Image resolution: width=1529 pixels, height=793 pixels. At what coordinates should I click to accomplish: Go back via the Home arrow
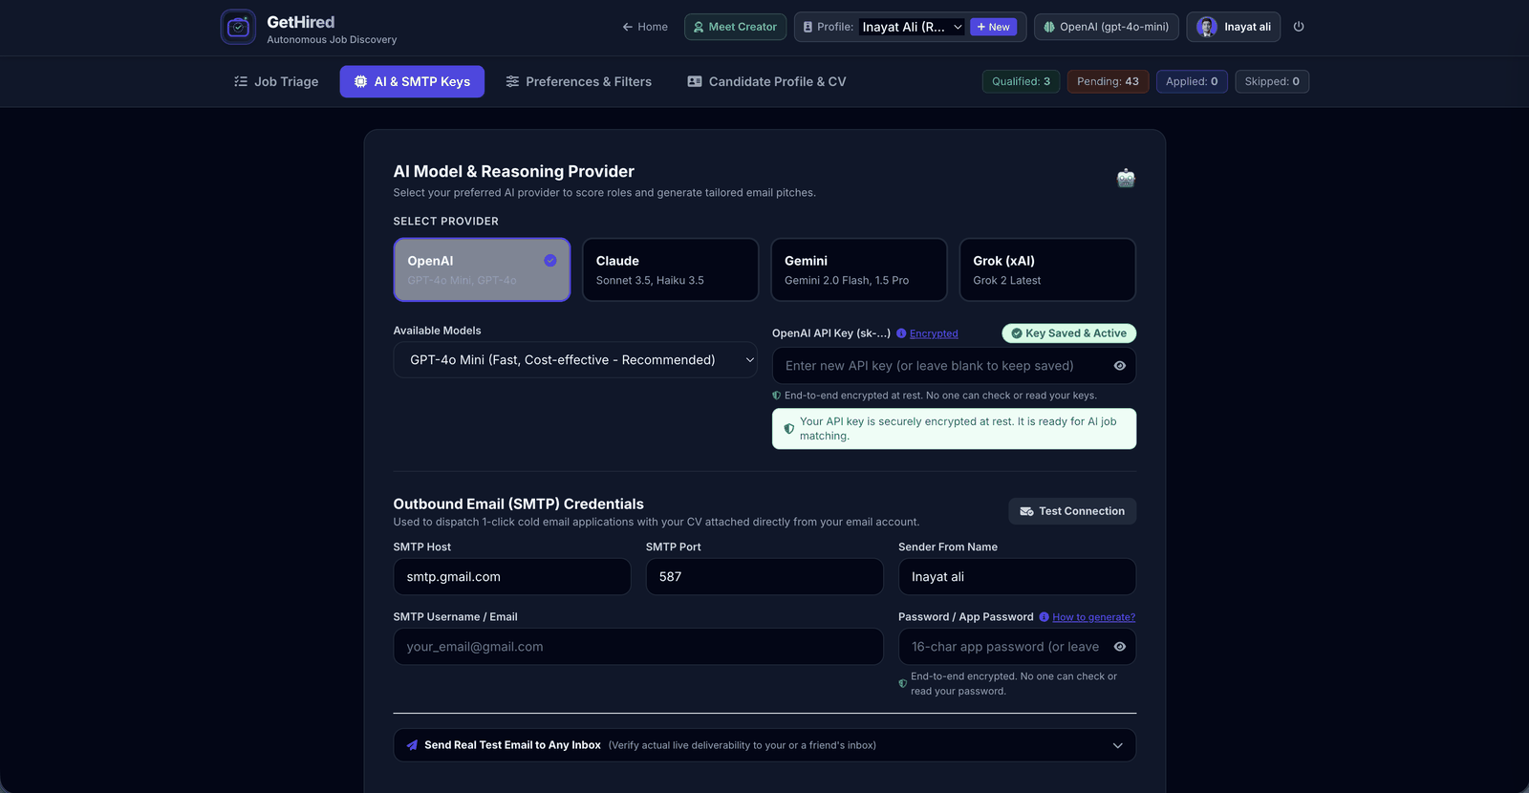click(x=645, y=27)
